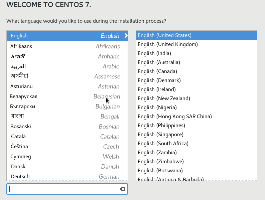The image size is (265, 200).
Task: Select Afrikaans from the language list
Action: click(67, 46)
